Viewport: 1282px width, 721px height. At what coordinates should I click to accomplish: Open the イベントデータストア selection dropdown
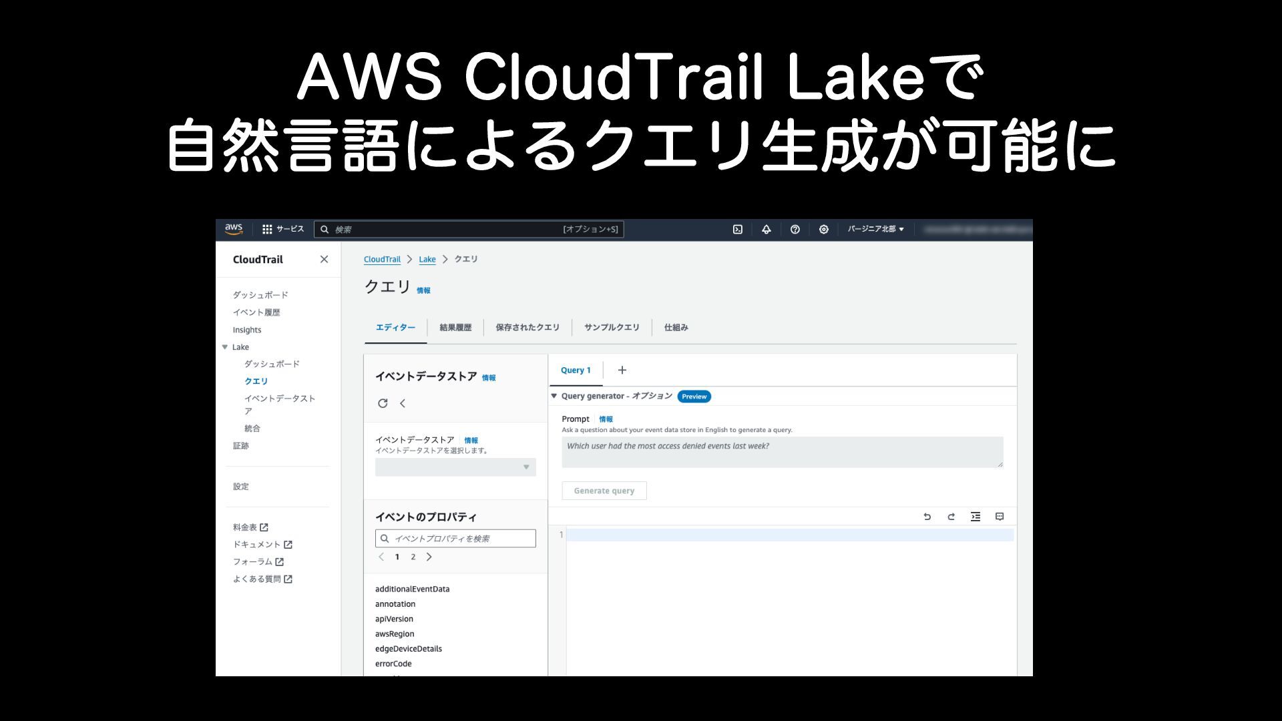(455, 467)
